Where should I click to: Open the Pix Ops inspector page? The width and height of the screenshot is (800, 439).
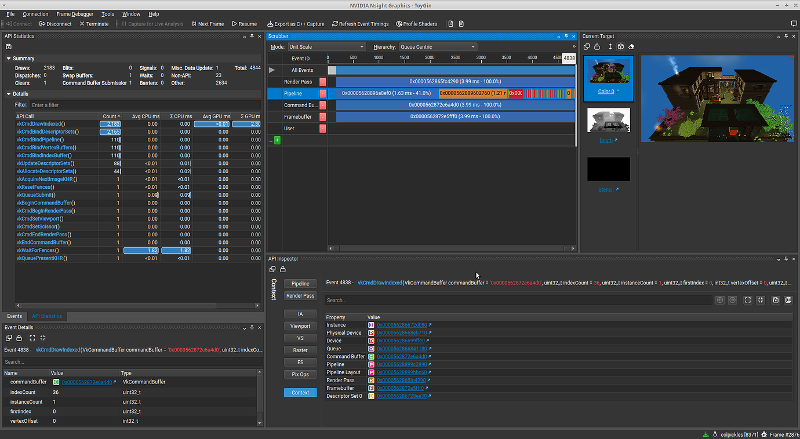coord(300,374)
